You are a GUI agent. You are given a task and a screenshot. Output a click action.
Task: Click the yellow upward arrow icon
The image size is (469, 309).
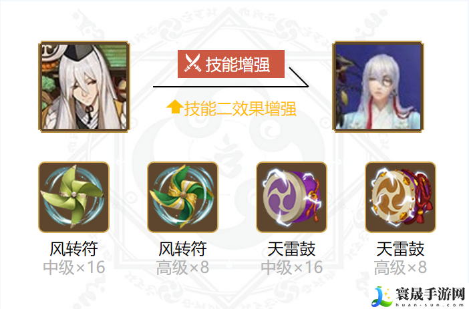coord(174,107)
